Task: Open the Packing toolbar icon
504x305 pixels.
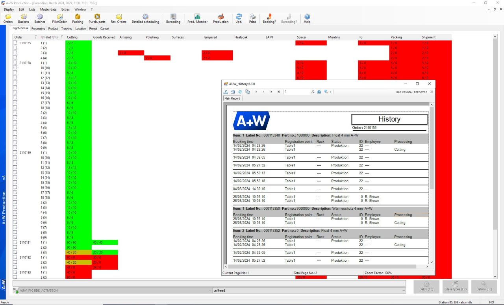Action: [x=78, y=18]
